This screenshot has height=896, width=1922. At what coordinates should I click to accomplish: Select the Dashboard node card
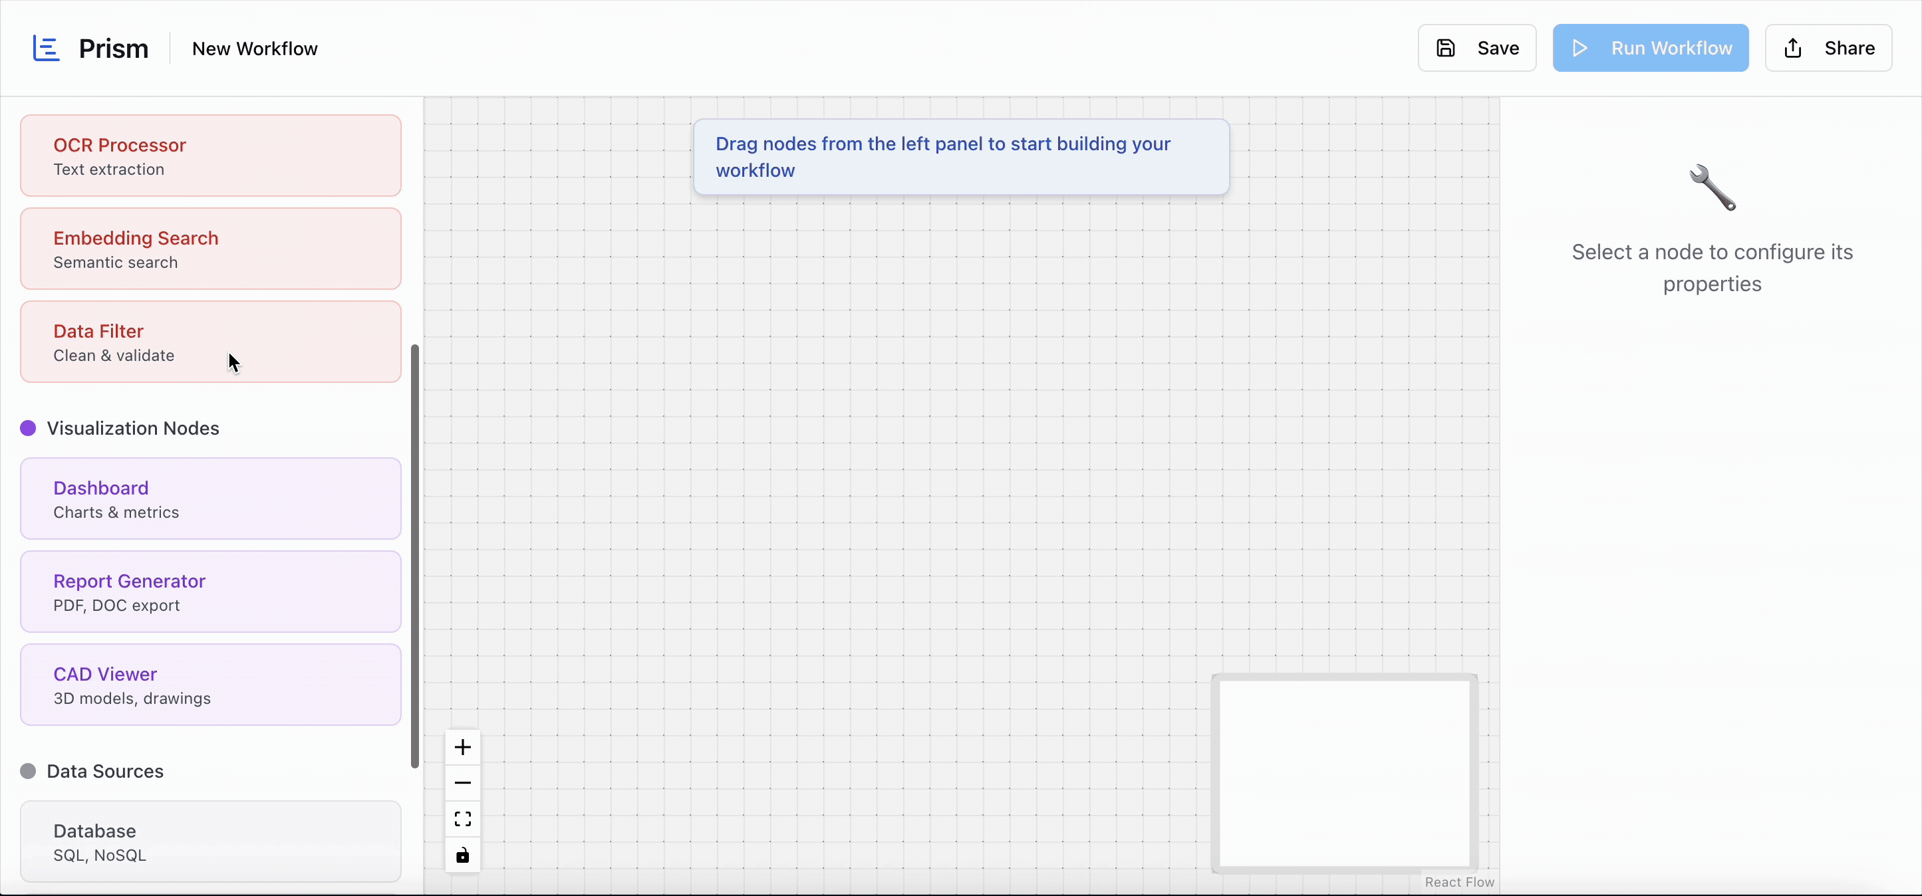210,499
